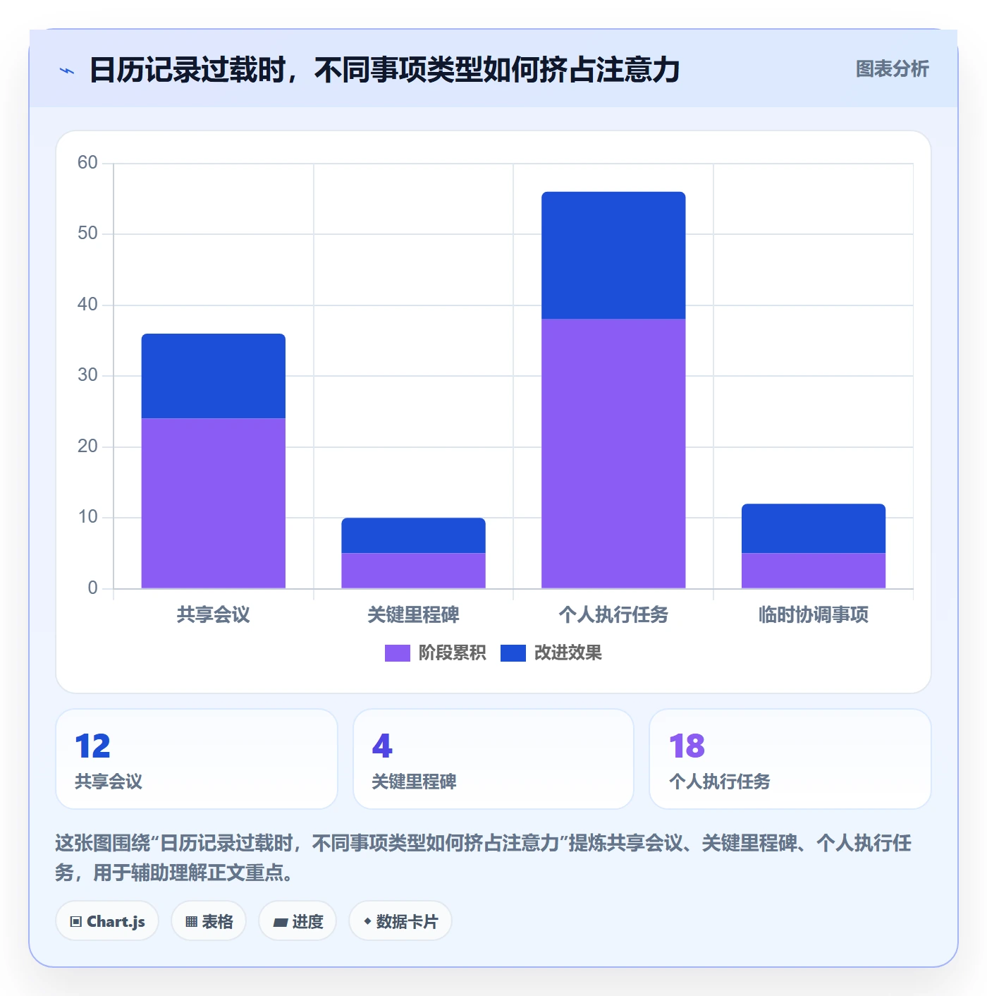Viewport: 987px width, 996px height.
Task: Toggle the 阶段累积 legend purple swatch
Action: coord(397,653)
